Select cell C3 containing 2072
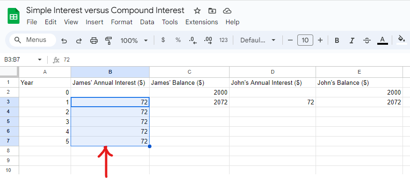410x178 pixels. click(189, 102)
